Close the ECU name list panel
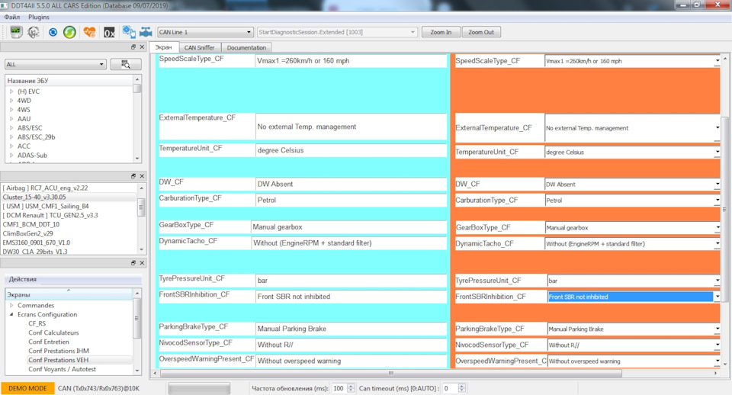Viewport: 732px width, 395px height. pos(142,47)
